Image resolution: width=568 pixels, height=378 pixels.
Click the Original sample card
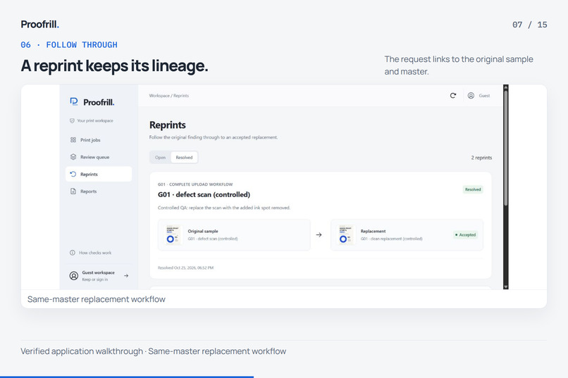pos(234,235)
